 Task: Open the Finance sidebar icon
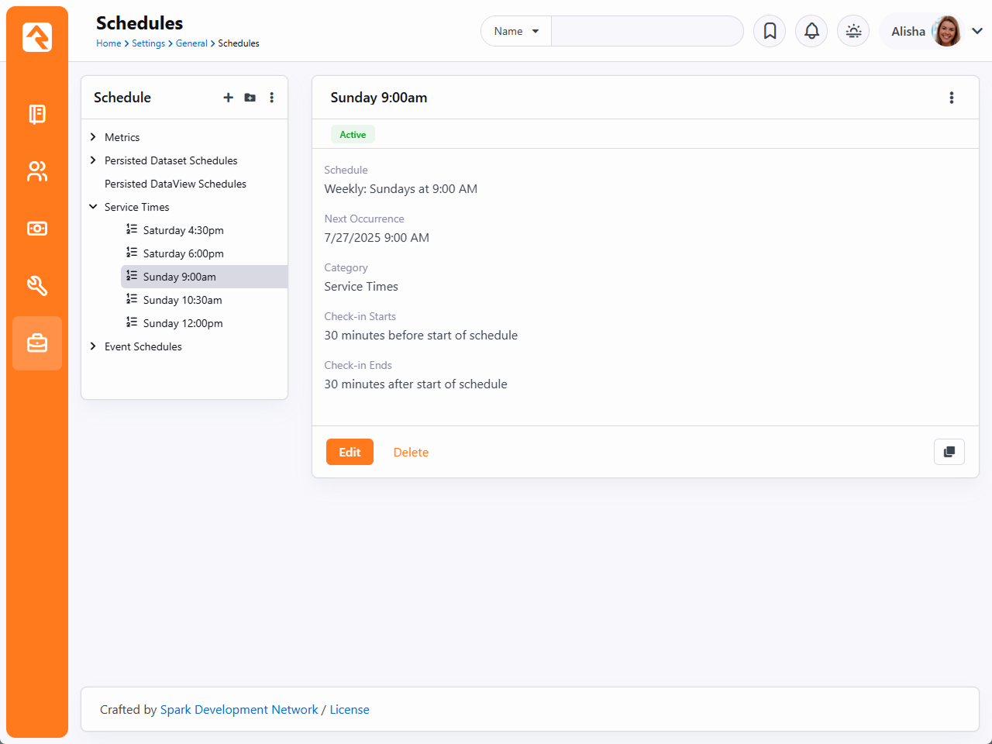pyautogui.click(x=37, y=229)
